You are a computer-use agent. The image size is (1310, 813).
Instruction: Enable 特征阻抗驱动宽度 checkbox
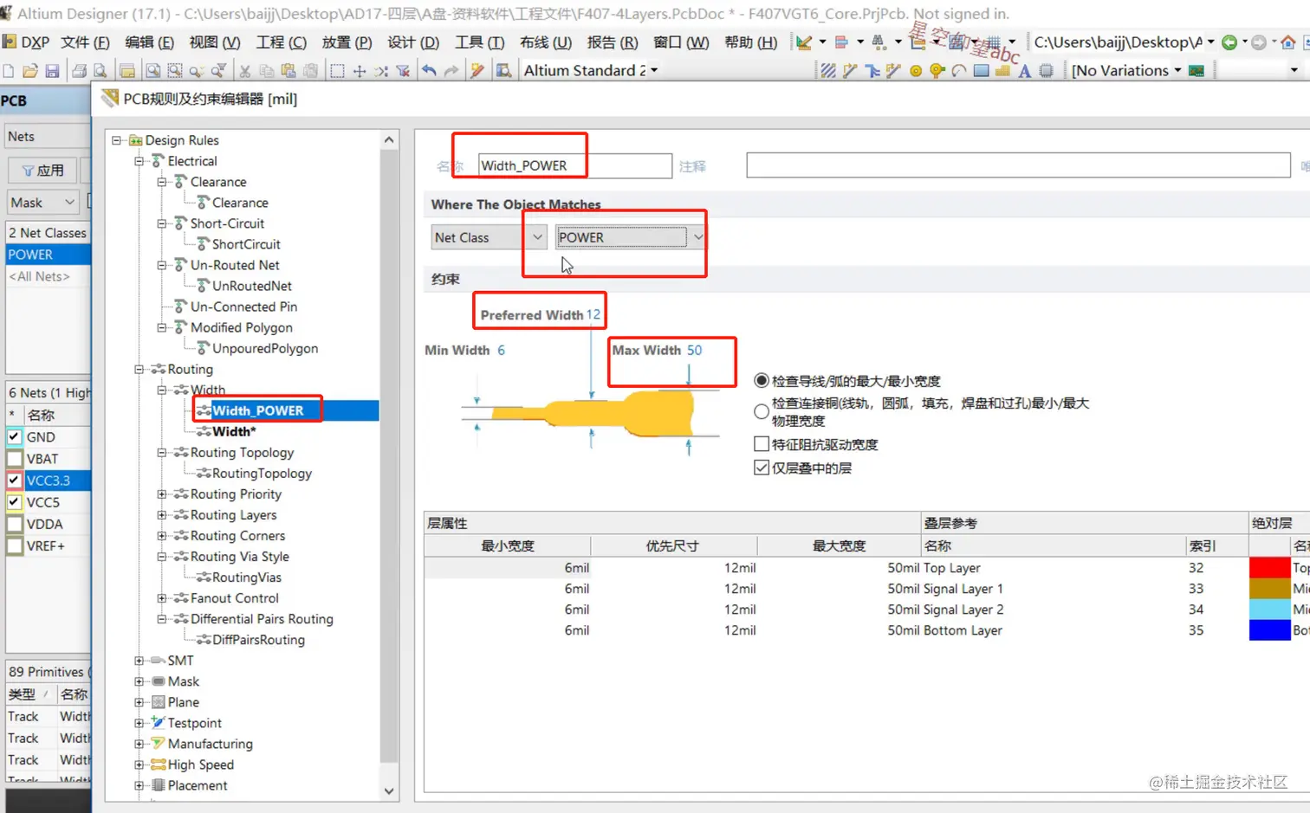(762, 444)
